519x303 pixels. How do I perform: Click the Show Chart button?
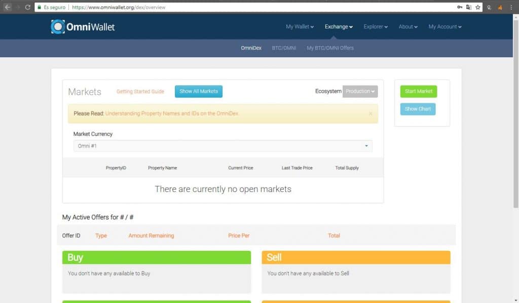418,109
